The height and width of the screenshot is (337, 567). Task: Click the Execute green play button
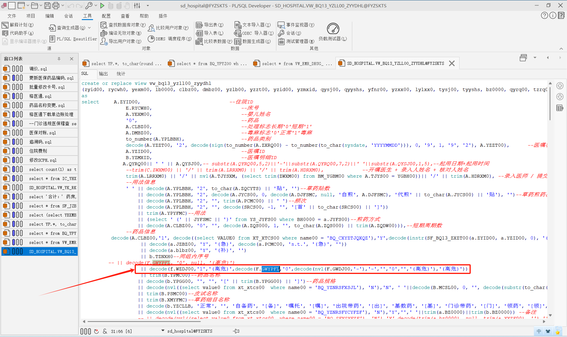point(102,5)
